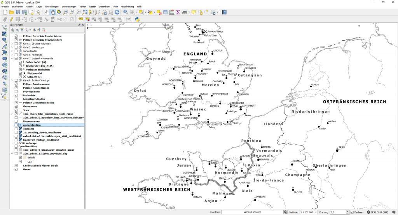Click the Python console icon
The height and width of the screenshot is (215, 398).
137,19
